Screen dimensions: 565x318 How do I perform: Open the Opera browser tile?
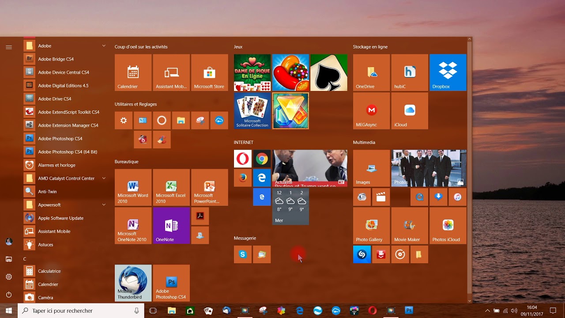(243, 159)
